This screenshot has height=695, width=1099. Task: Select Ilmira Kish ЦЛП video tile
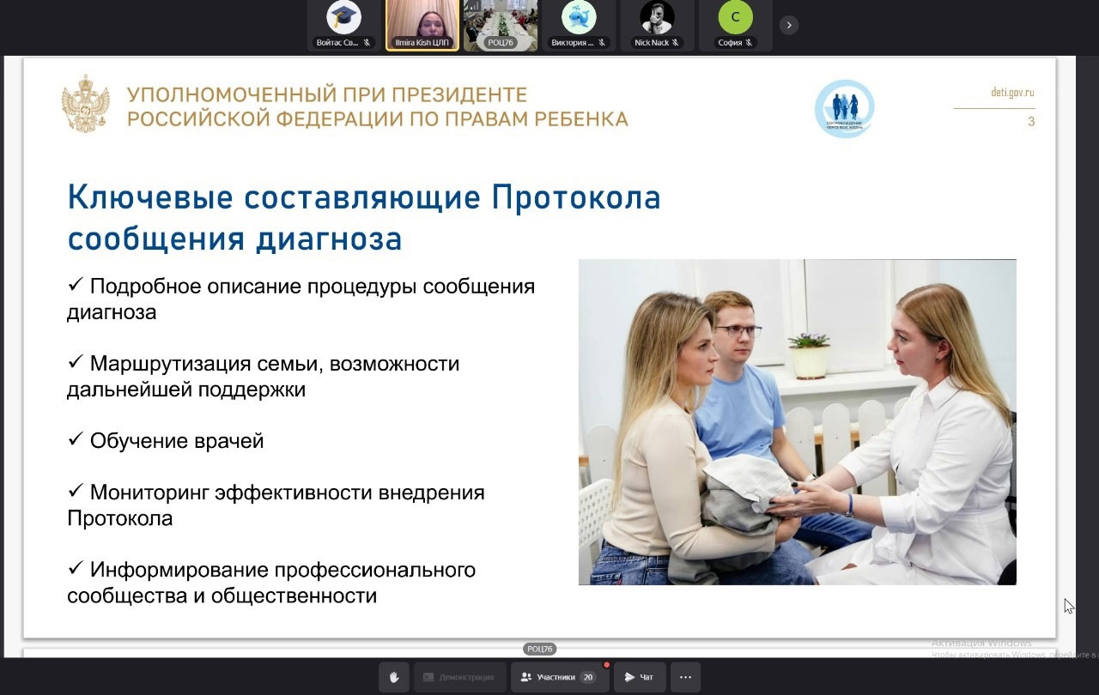[x=422, y=21]
